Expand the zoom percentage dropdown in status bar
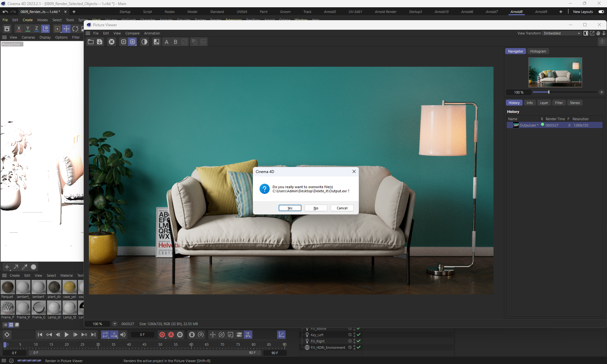 coord(115,324)
